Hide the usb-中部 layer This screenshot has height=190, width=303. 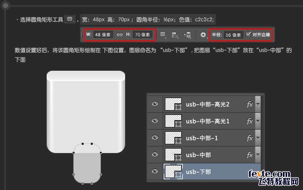155,154
